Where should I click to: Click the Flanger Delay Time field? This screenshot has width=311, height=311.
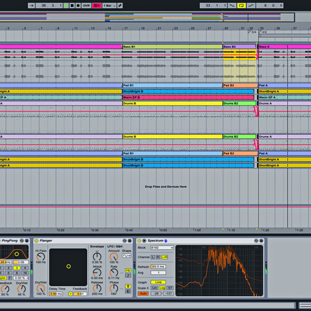(56, 294)
